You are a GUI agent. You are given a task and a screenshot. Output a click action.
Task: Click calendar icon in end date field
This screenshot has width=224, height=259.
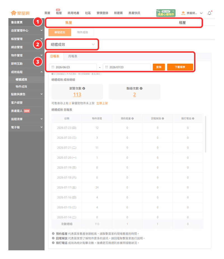pos(107,67)
